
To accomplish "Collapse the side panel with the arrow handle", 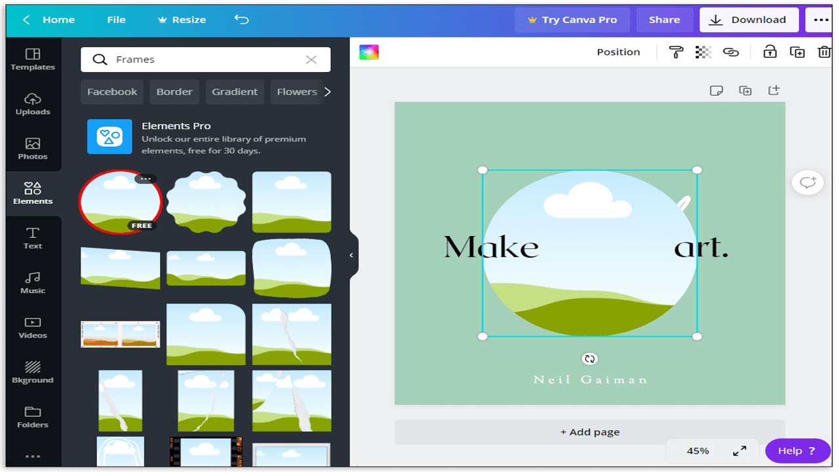I will tap(351, 255).
